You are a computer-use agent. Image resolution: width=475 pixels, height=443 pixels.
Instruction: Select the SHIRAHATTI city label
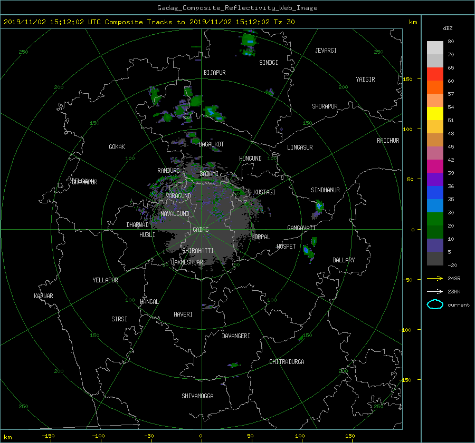tap(198, 251)
